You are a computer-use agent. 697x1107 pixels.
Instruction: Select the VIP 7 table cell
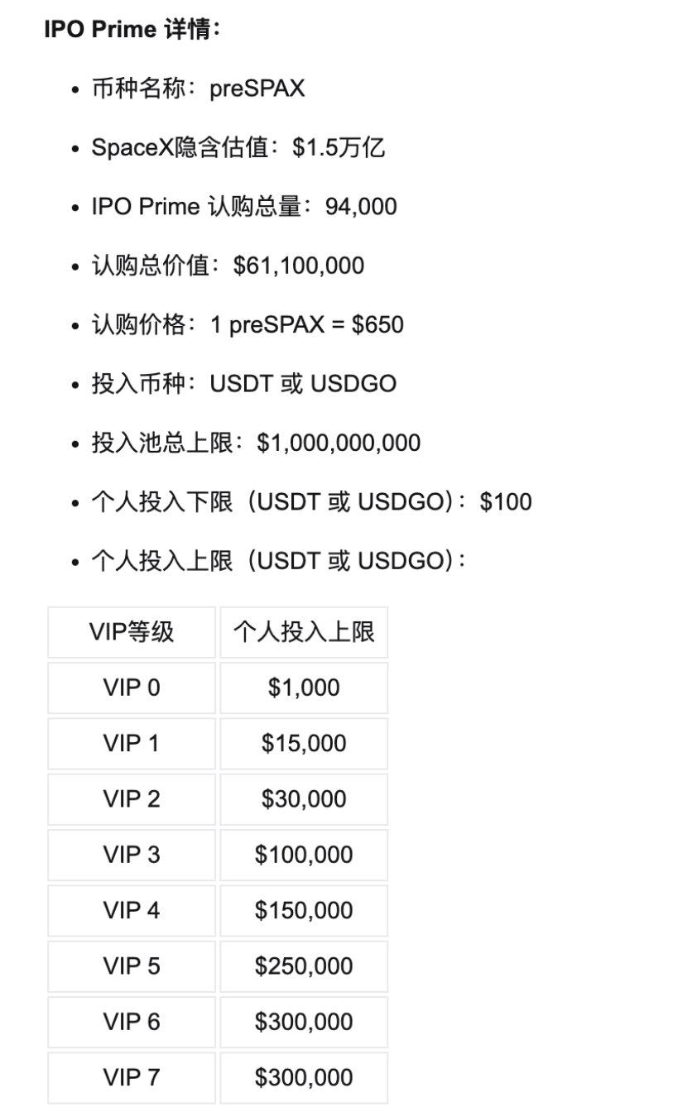(x=132, y=1077)
